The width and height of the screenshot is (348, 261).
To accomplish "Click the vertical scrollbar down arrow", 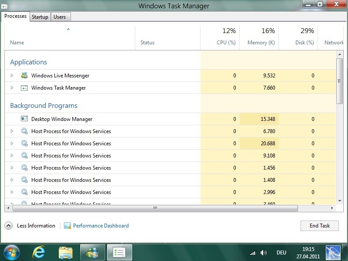I will [340, 201].
